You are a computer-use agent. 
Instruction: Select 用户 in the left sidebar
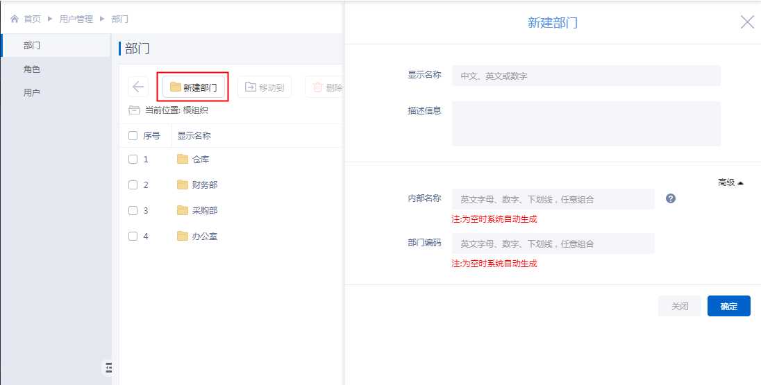point(32,92)
